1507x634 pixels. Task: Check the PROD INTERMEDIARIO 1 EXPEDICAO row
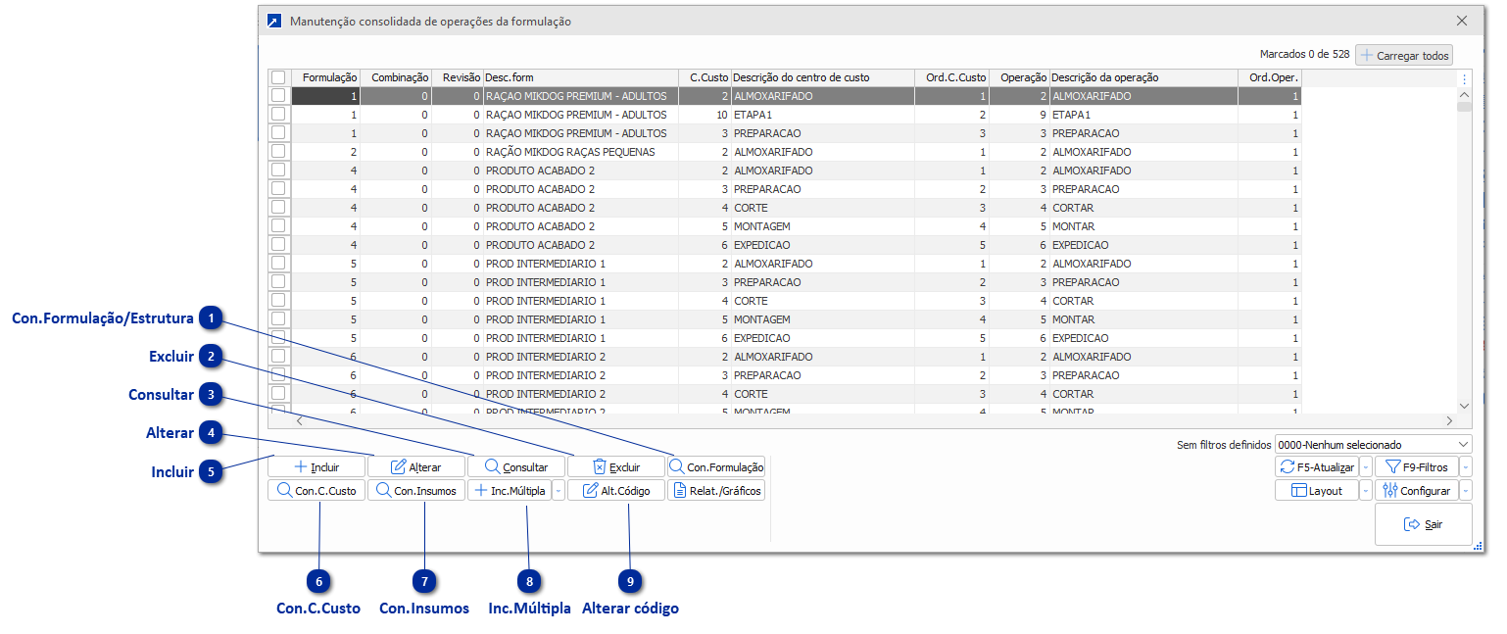(x=278, y=338)
